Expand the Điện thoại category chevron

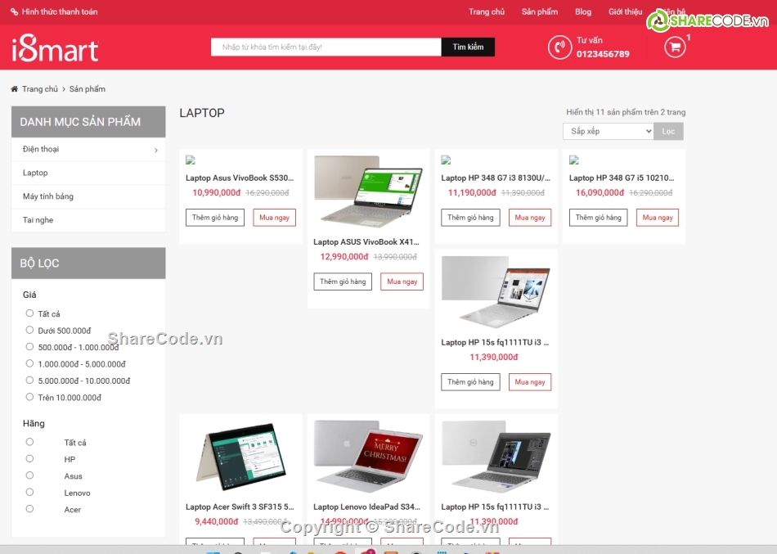click(x=156, y=150)
